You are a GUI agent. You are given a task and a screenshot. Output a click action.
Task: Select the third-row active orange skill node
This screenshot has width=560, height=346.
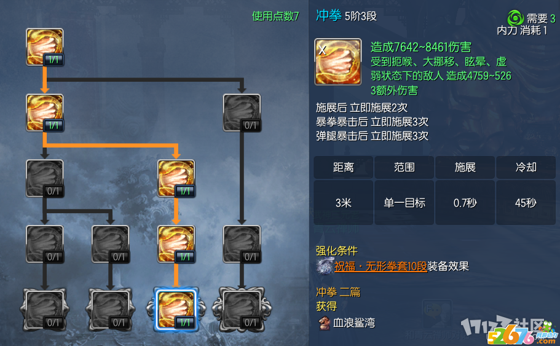176,179
